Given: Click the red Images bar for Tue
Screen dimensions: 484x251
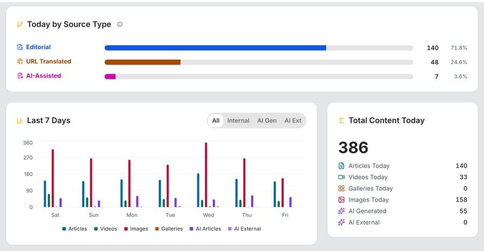Looking at the screenshot, I should (x=168, y=186).
